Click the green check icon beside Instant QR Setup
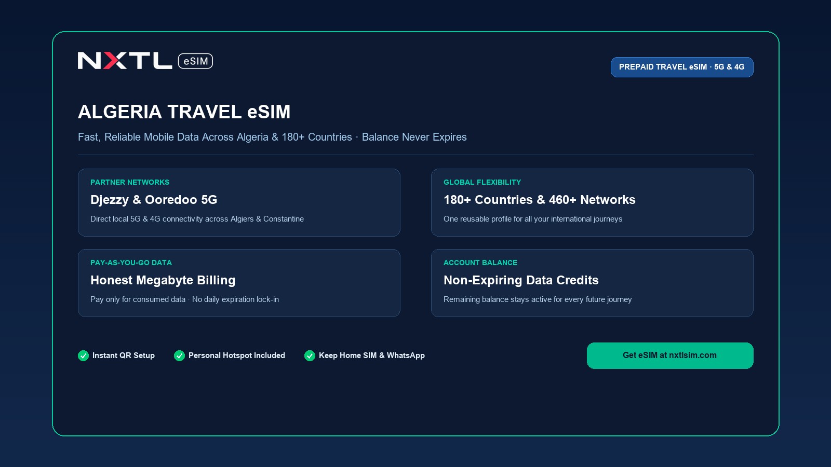 [83, 355]
